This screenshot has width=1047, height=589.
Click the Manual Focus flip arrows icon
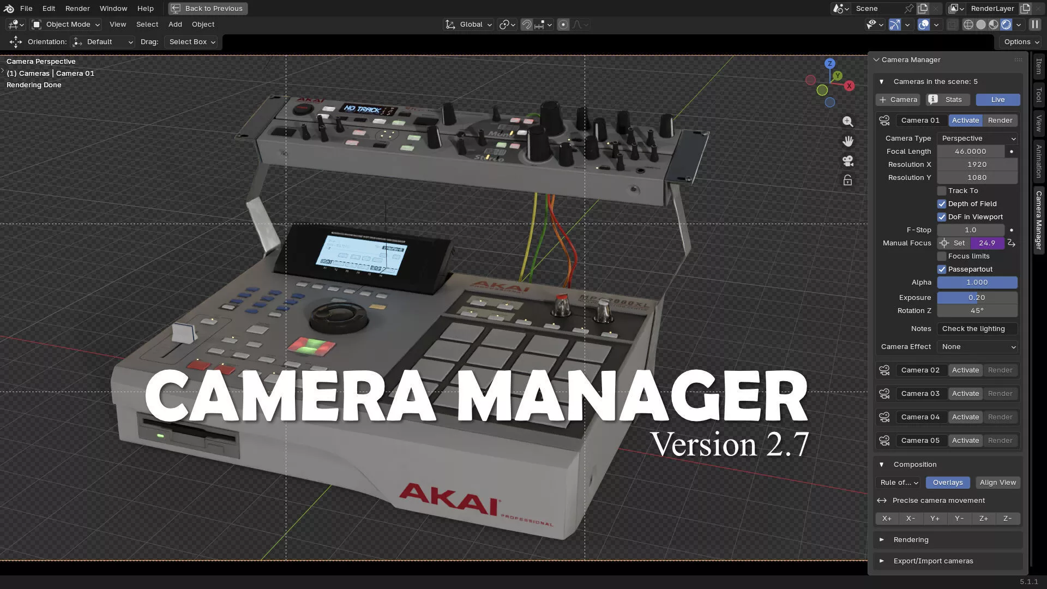tap(1012, 243)
